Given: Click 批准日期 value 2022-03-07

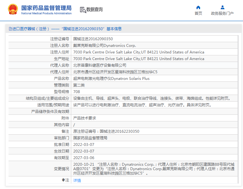Looking at the screenshot, I should pyautogui.click(x=84, y=145).
